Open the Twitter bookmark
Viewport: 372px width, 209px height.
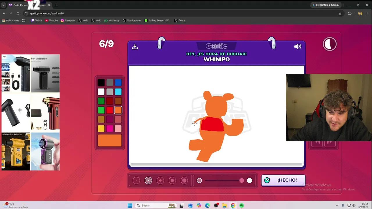point(180,21)
